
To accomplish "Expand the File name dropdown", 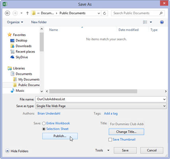I will pos(164,99).
